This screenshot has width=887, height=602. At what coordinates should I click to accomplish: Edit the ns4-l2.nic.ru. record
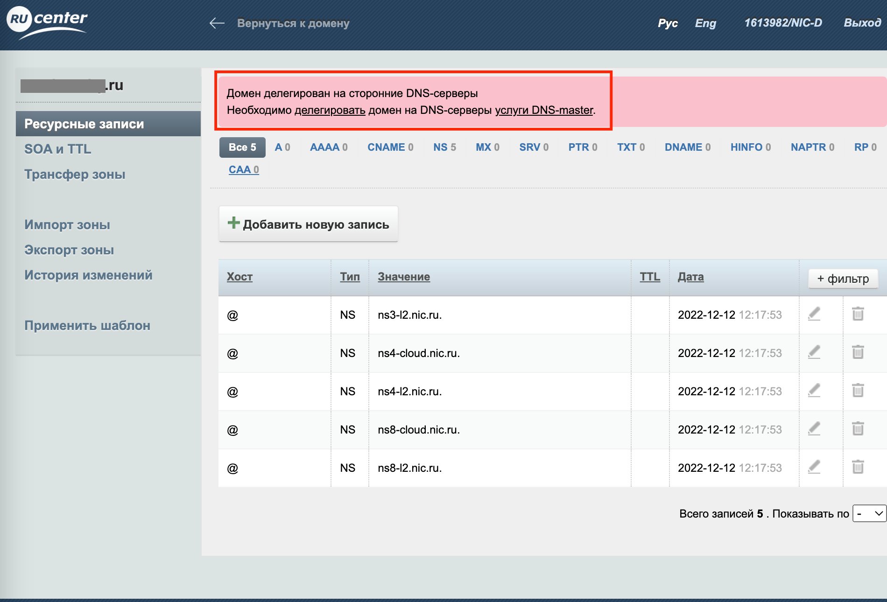coord(814,391)
